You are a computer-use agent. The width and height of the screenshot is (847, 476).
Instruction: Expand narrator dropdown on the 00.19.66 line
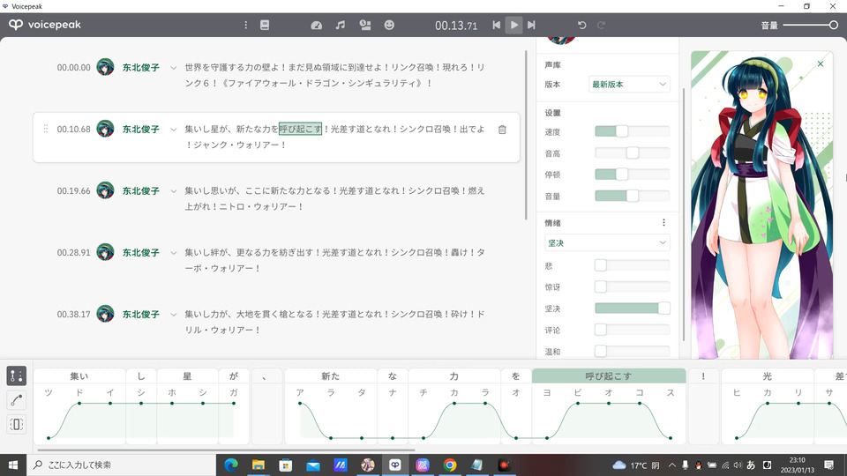coord(174,191)
